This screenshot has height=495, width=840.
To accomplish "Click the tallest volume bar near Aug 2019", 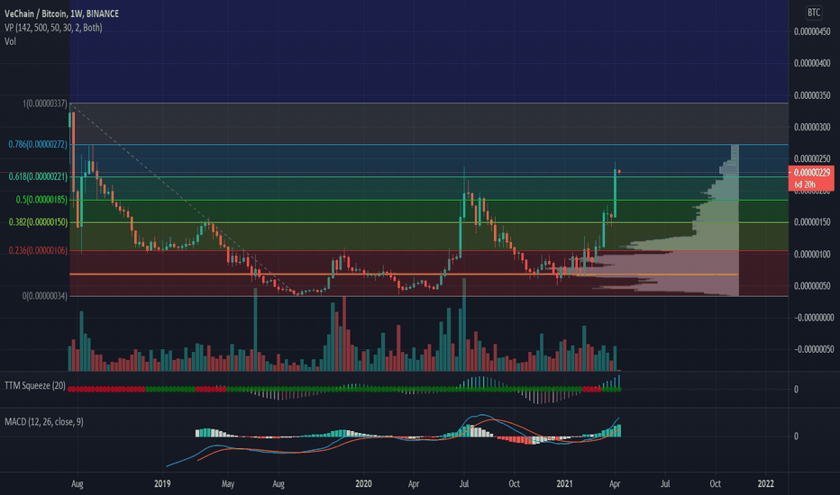I will 255,329.
